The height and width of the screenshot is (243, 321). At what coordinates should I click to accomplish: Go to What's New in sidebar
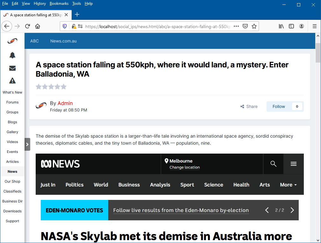[x=12, y=92]
